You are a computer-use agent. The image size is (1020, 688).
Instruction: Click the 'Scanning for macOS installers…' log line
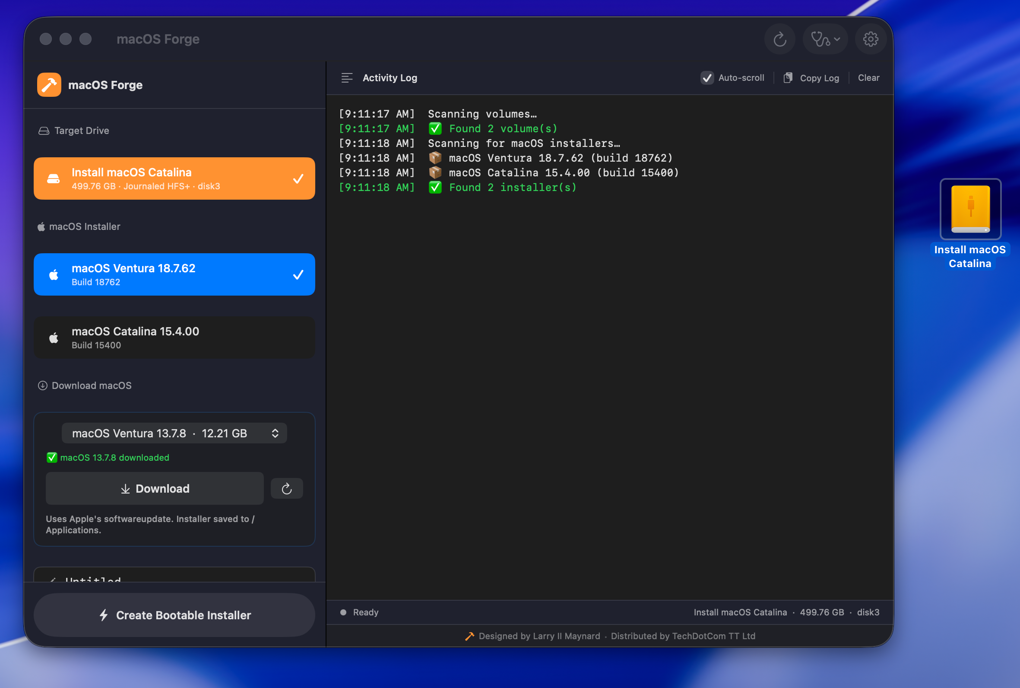(x=524, y=143)
